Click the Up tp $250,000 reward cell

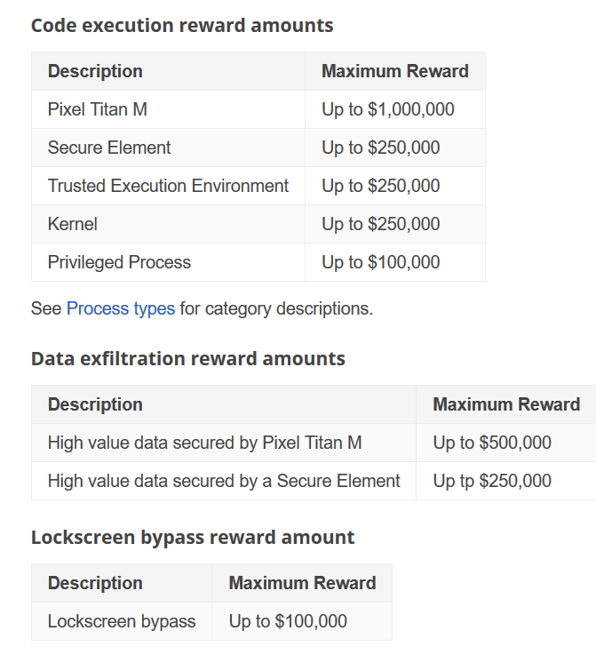492,481
